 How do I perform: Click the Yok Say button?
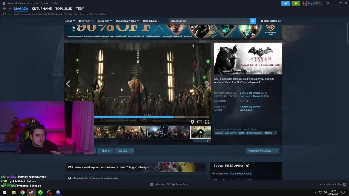click(122, 151)
